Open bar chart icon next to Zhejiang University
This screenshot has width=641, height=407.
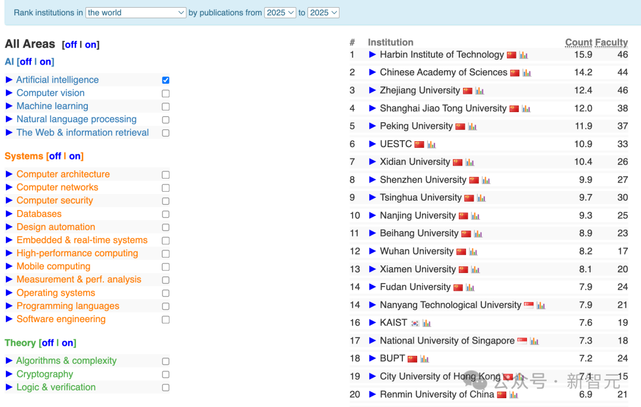480,91
